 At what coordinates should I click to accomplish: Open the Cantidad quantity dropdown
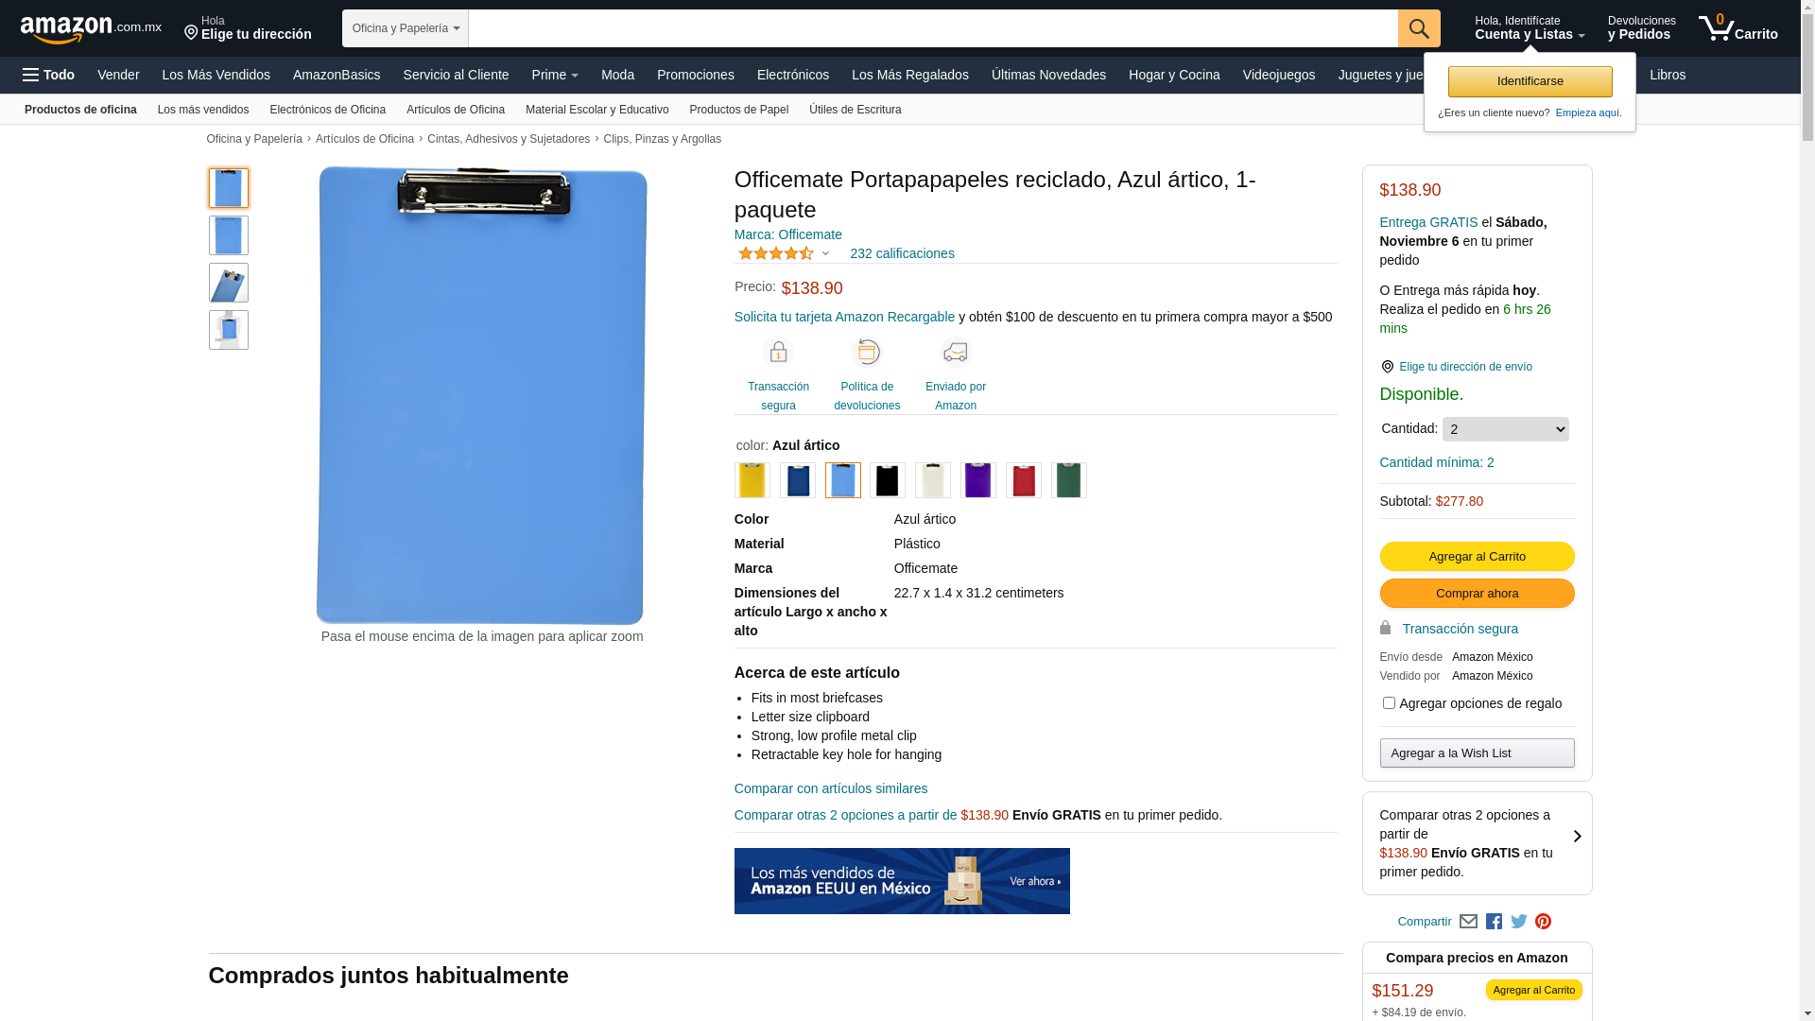point(1505,429)
